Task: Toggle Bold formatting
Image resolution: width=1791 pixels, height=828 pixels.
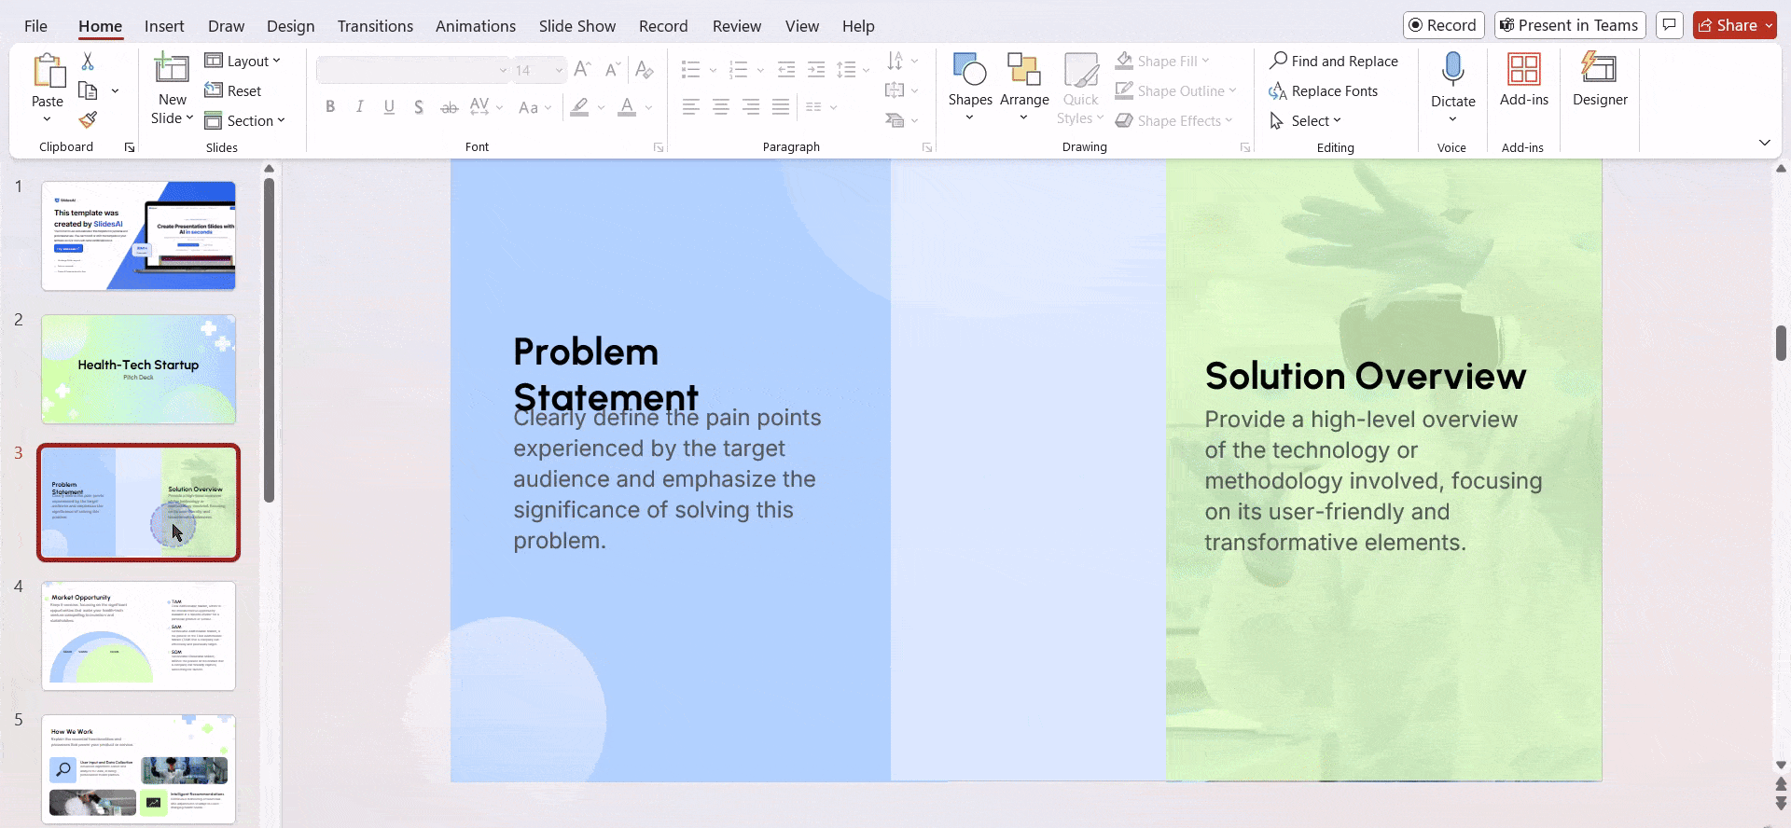Action: coord(330,107)
